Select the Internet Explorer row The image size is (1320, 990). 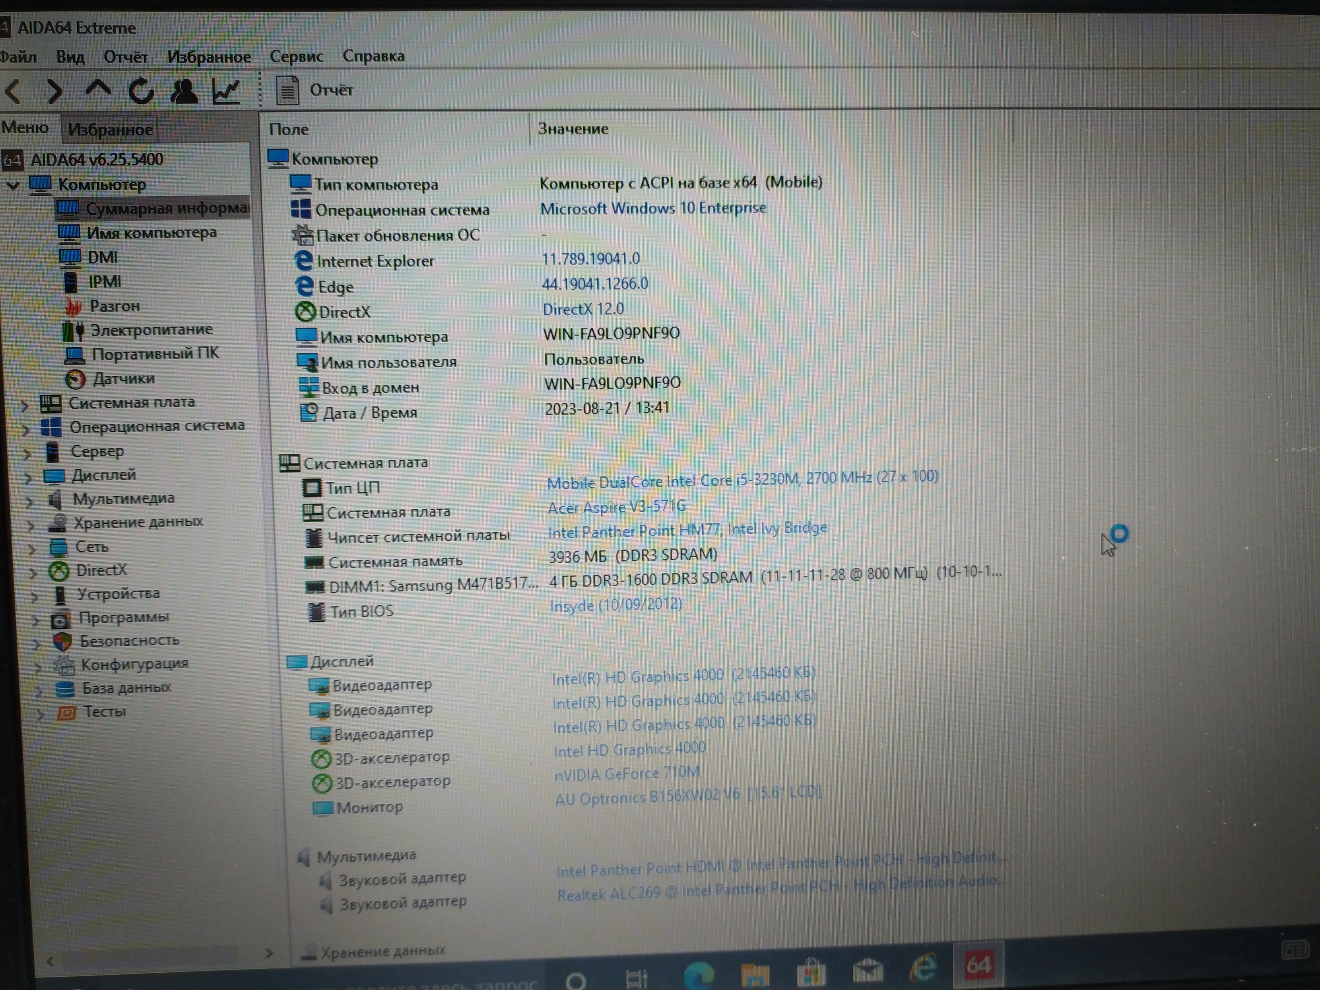point(469,260)
